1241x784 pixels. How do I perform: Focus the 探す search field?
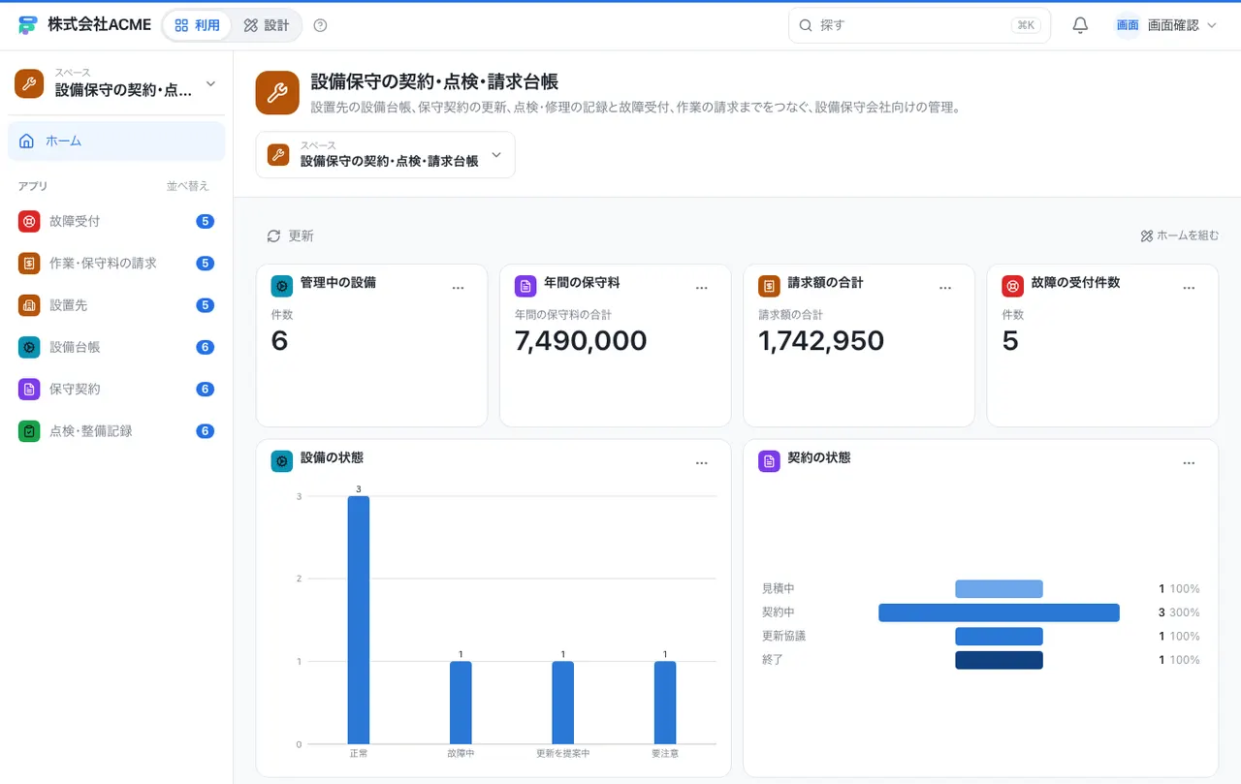[919, 25]
